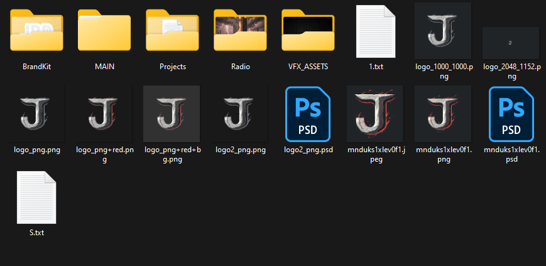Click the logo2_png.psd file name

(x=308, y=150)
